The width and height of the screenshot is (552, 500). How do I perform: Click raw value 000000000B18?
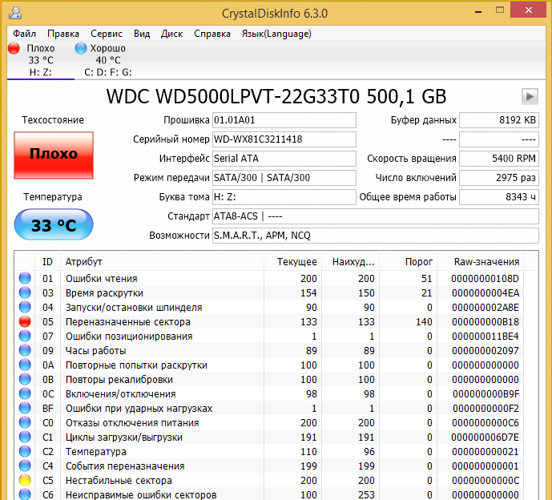(486, 322)
